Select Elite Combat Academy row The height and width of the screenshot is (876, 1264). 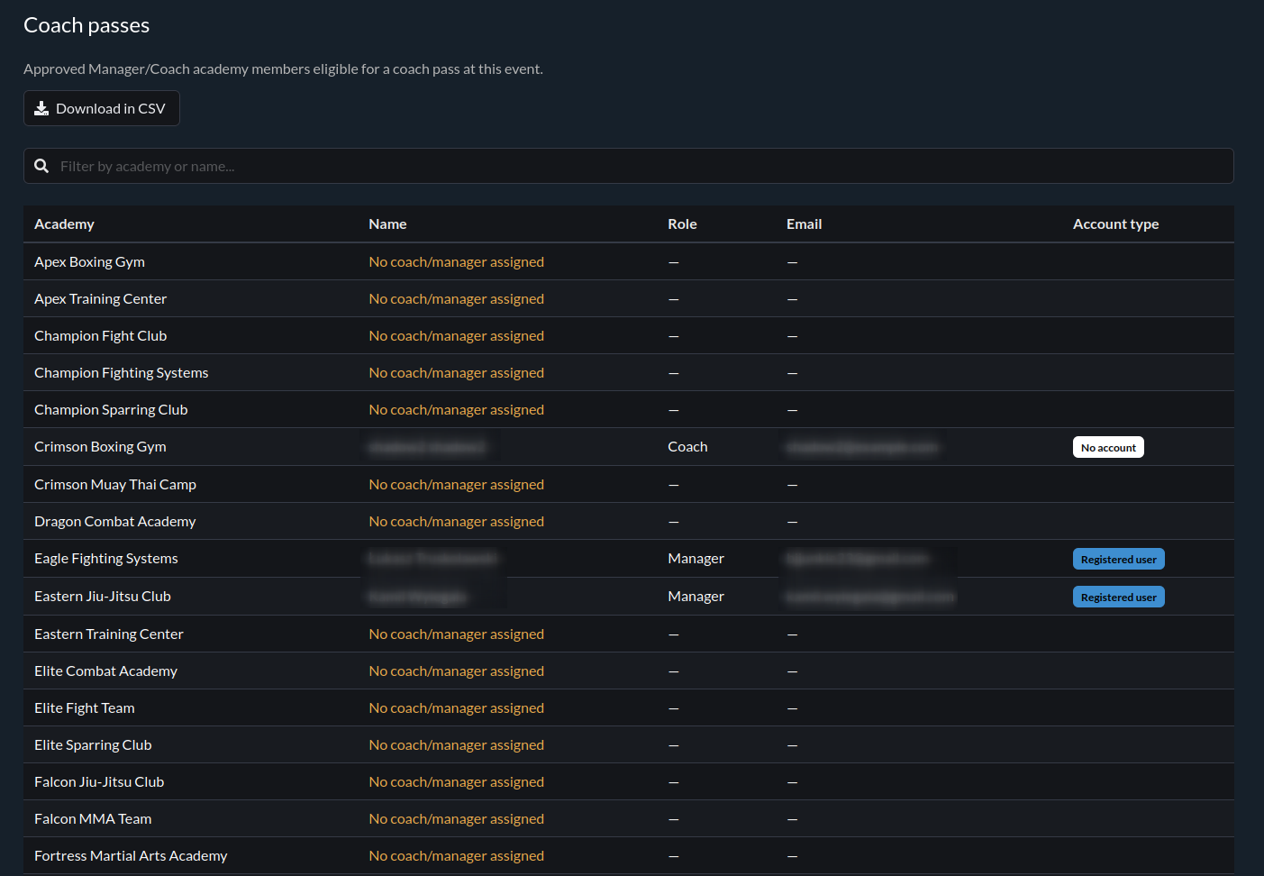point(629,671)
